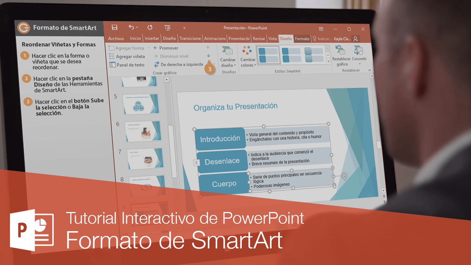Click the styles gallery next row arrow

click(x=328, y=56)
